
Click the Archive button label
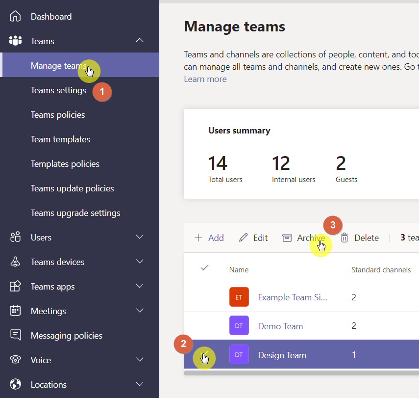click(x=311, y=238)
